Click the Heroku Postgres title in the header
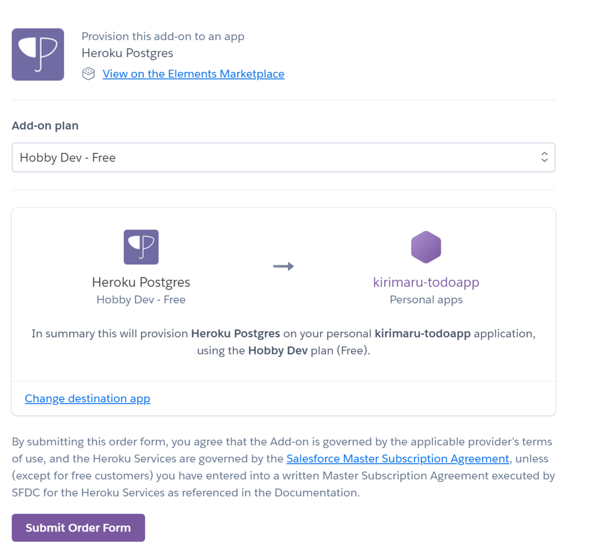This screenshot has width=603, height=550. coord(127,53)
